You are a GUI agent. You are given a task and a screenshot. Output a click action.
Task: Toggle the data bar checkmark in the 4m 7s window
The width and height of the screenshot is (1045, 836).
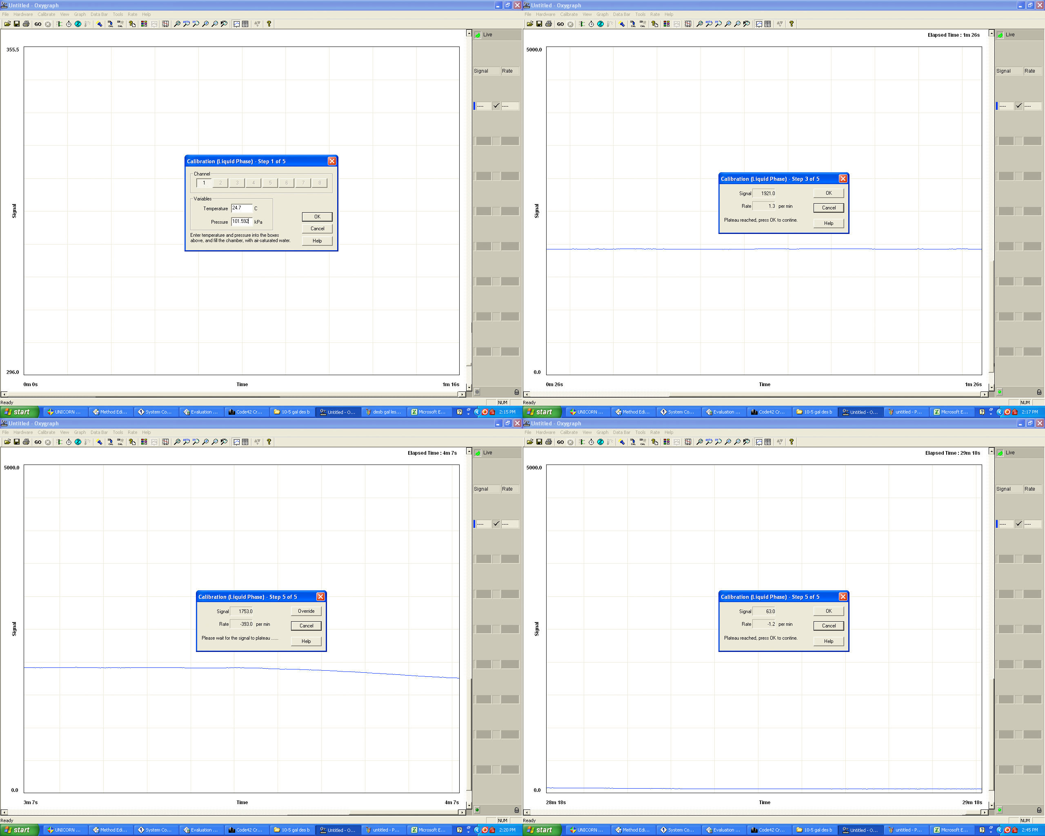[x=496, y=524]
